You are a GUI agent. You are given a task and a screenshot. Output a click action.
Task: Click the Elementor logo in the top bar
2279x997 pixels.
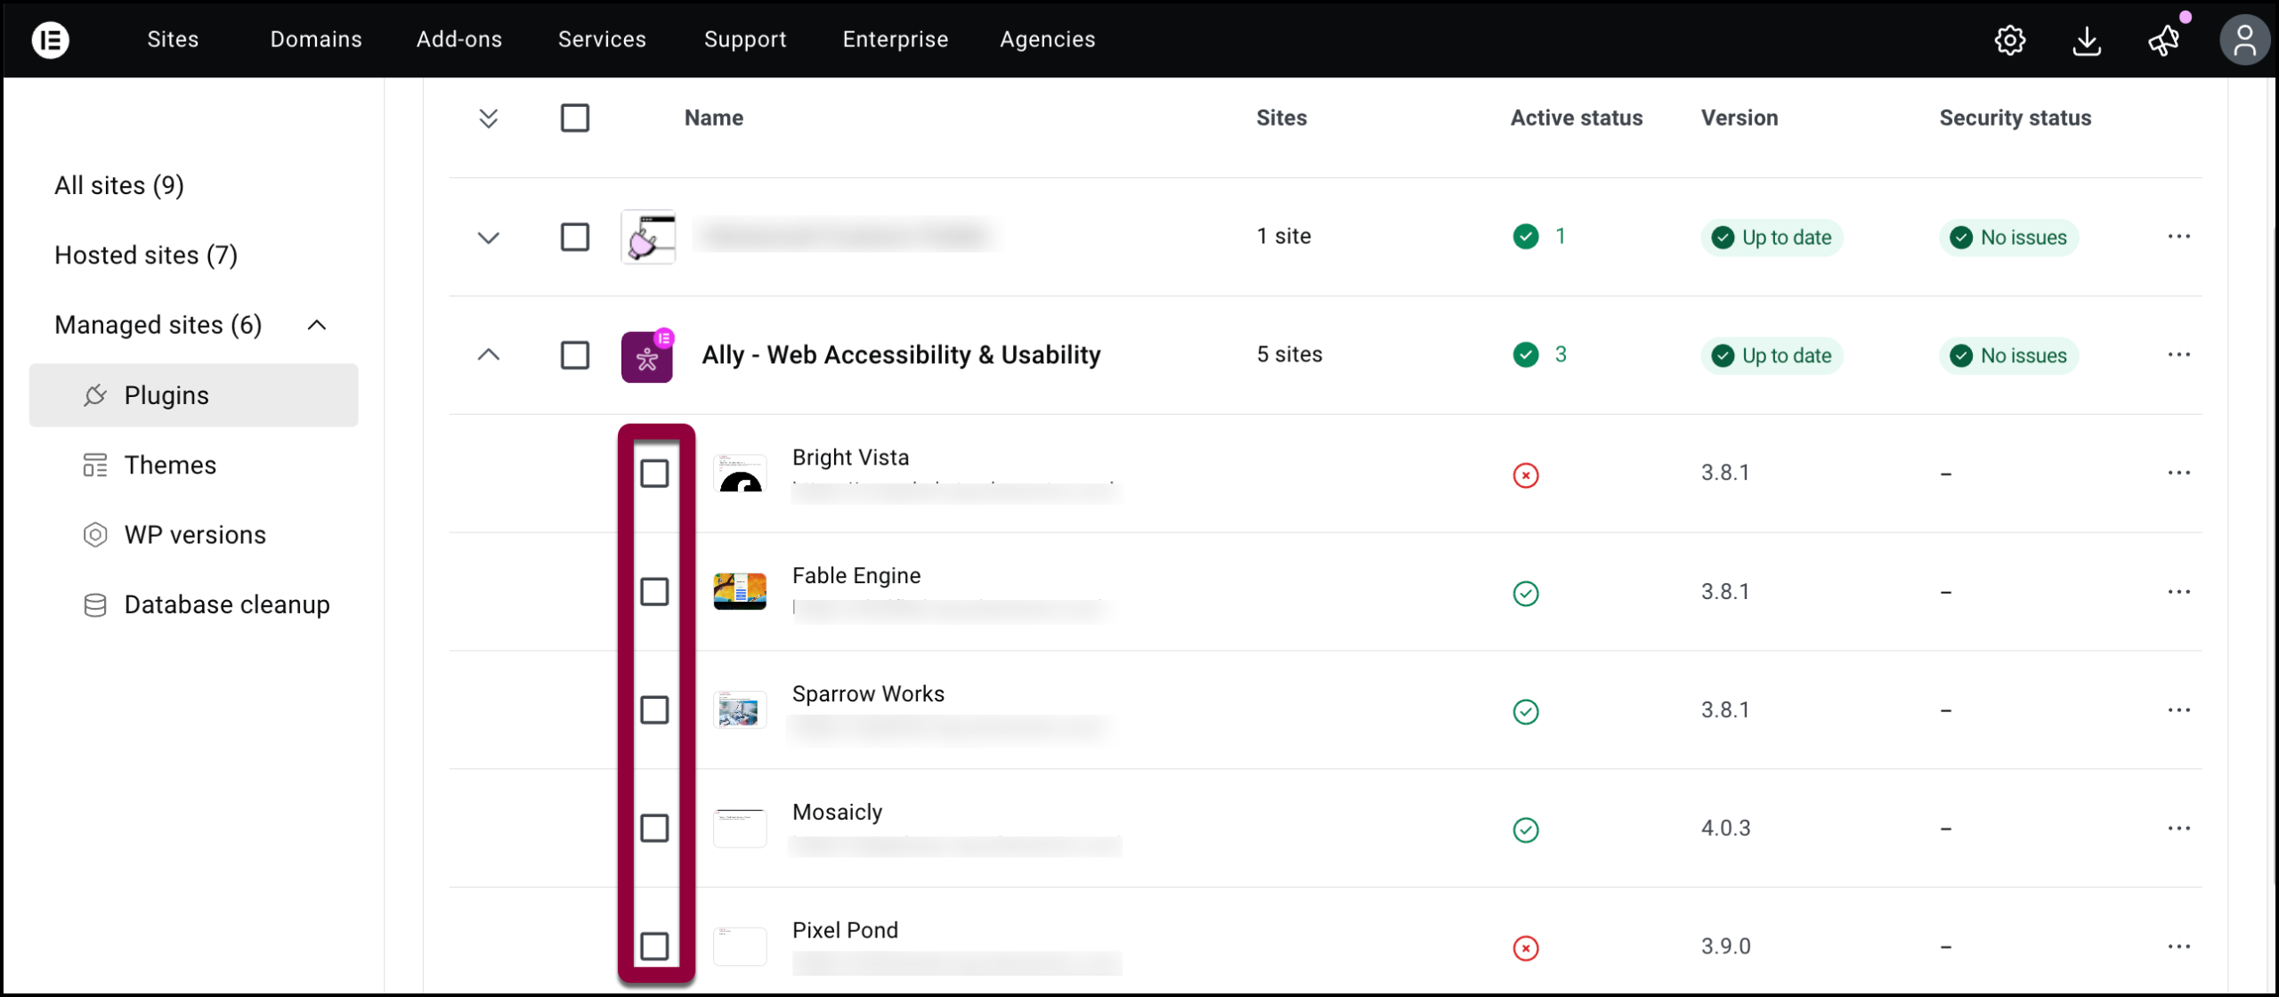[50, 39]
